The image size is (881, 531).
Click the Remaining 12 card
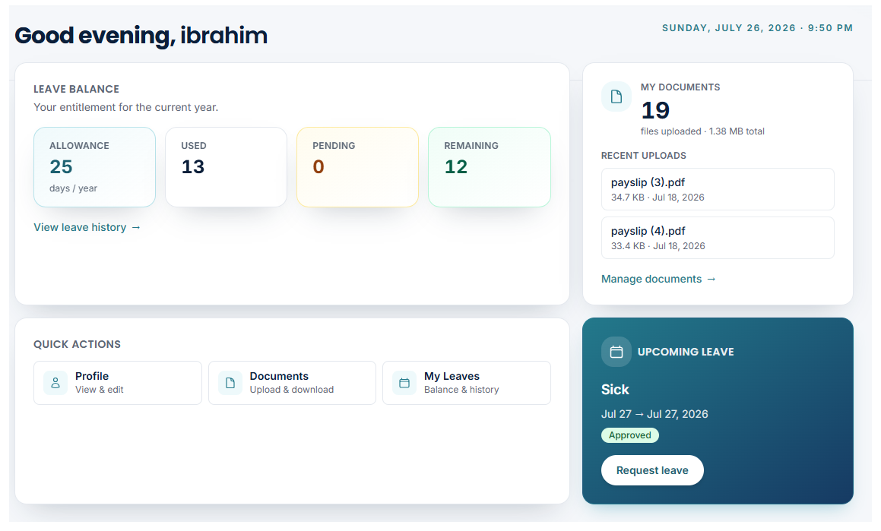[x=490, y=167]
